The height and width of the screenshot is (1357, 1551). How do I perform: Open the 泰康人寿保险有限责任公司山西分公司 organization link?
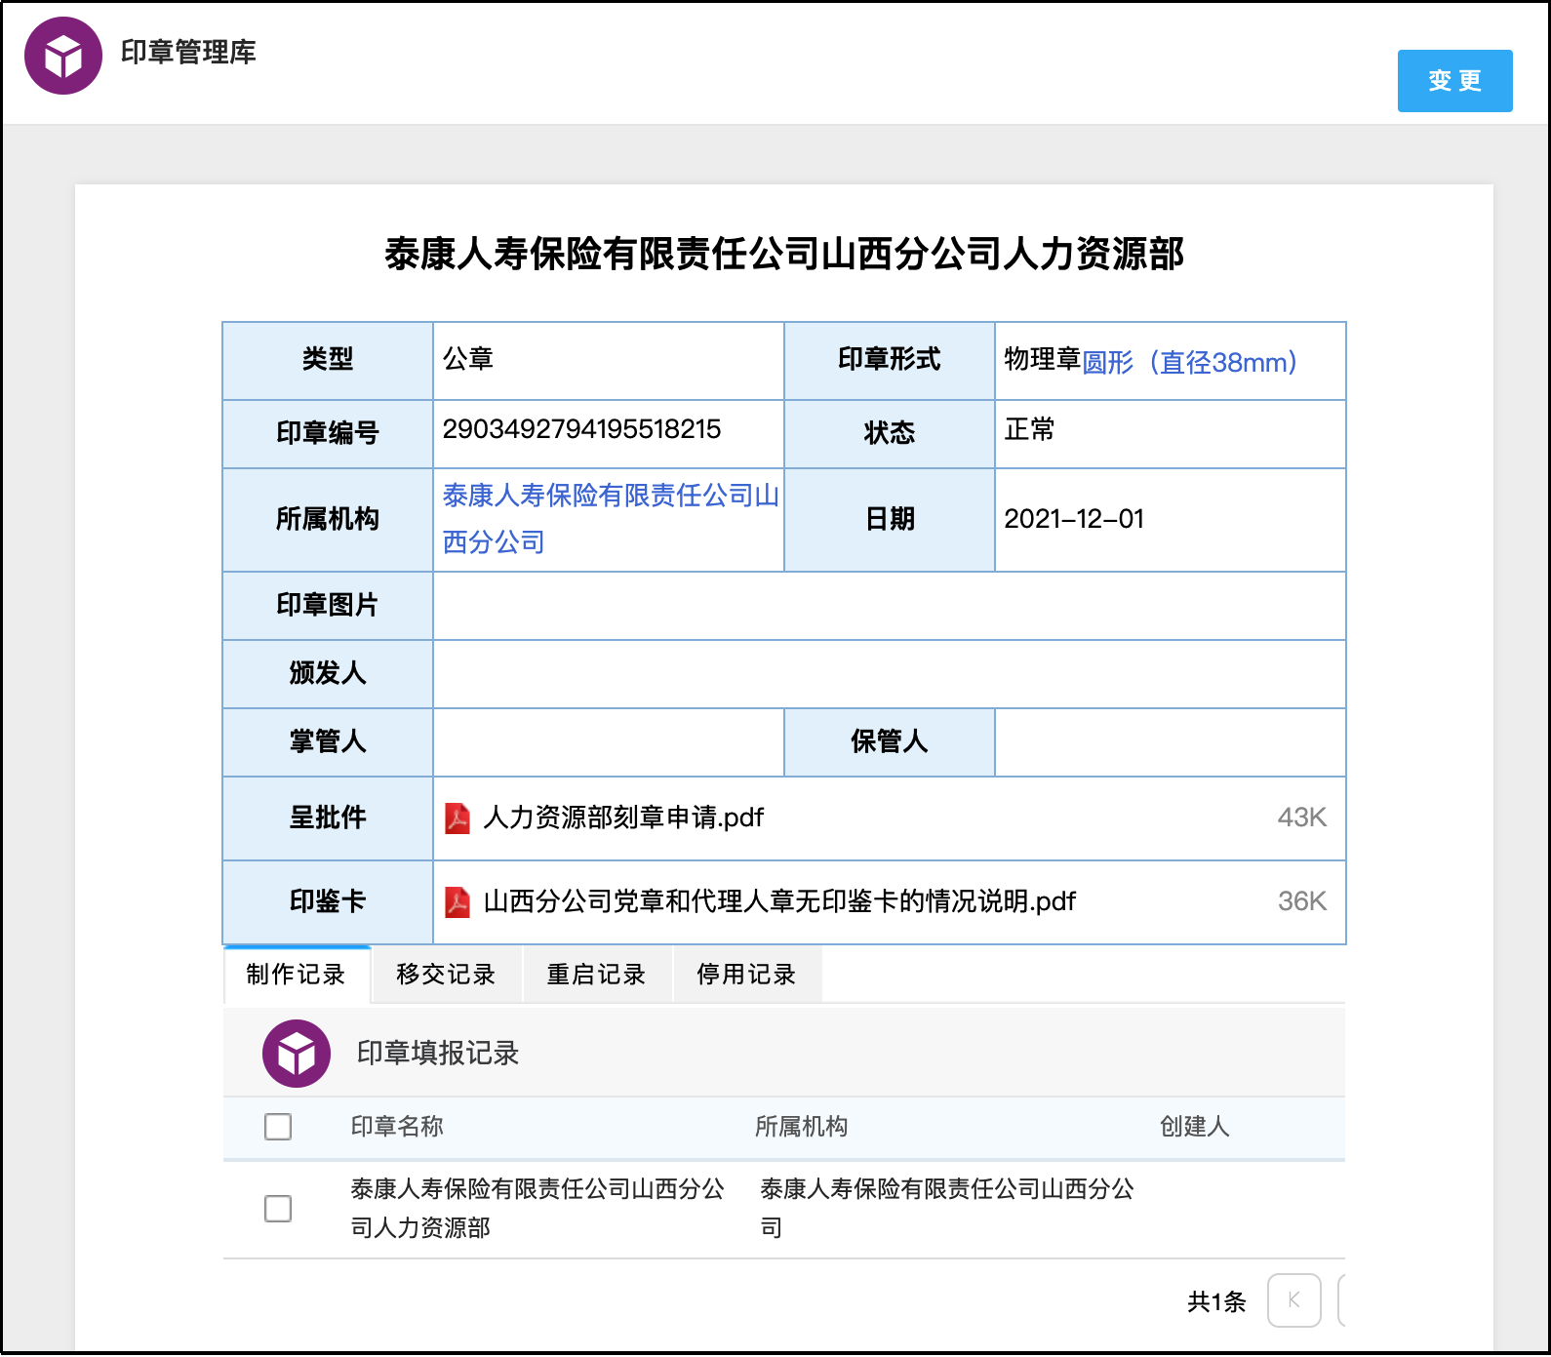tap(610, 518)
